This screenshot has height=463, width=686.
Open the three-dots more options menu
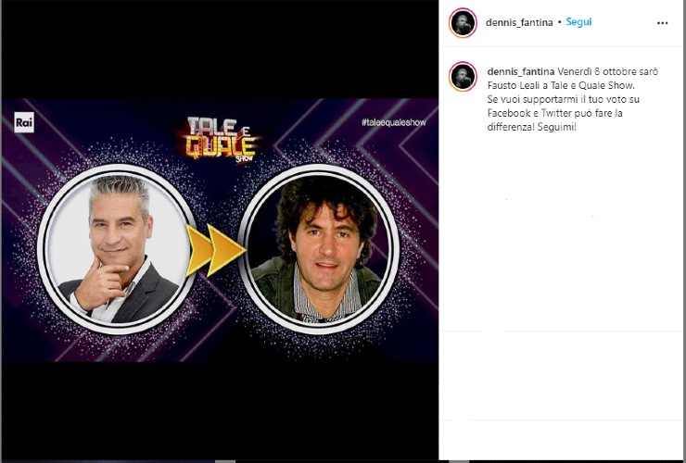tap(663, 23)
